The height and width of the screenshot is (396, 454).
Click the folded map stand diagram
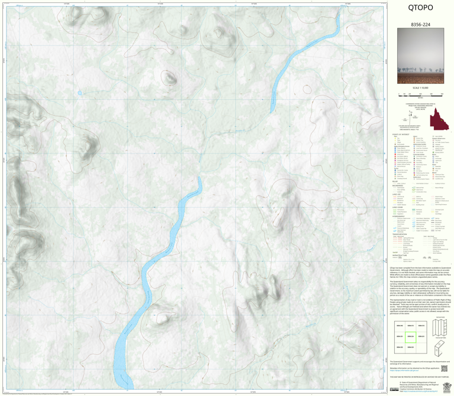440,348
